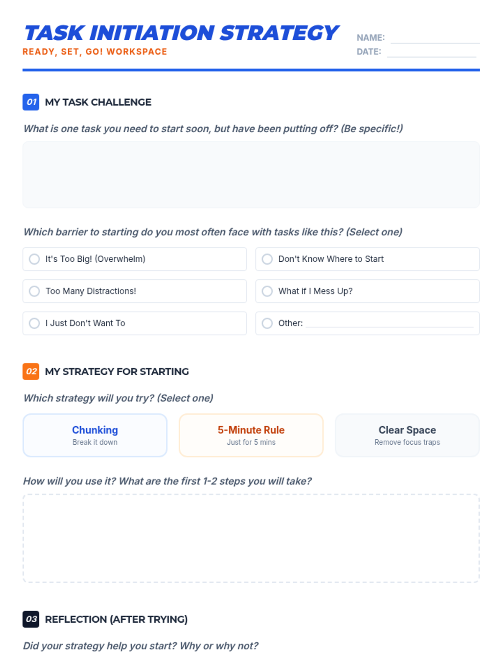The height and width of the screenshot is (670, 502).
Task: Click the orange 02 section badge
Action: click(x=31, y=371)
